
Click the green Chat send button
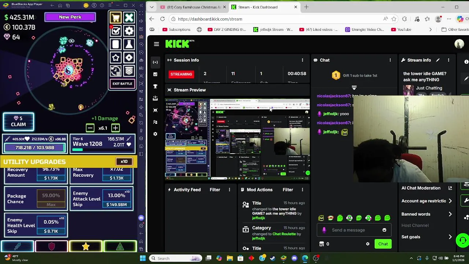coord(383,244)
